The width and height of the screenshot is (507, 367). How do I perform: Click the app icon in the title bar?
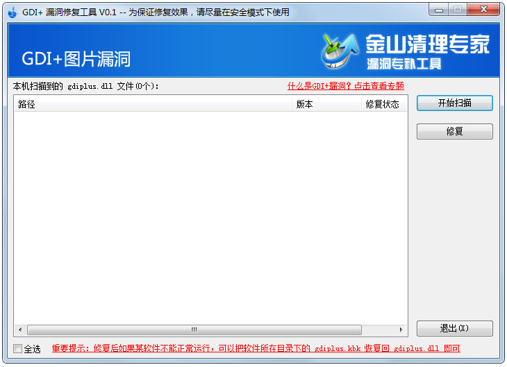tap(13, 12)
